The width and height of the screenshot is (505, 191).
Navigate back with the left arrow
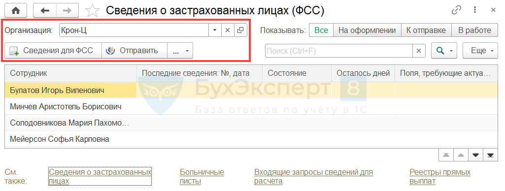click(45, 11)
